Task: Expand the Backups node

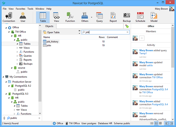Action: pos(17,64)
